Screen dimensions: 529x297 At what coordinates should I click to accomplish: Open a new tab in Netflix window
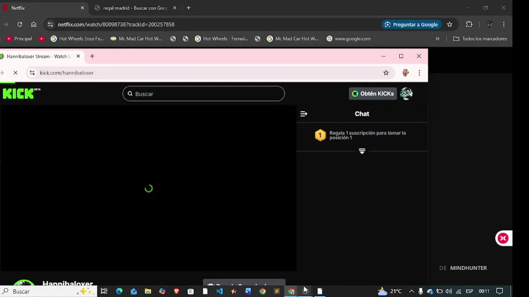click(x=188, y=8)
